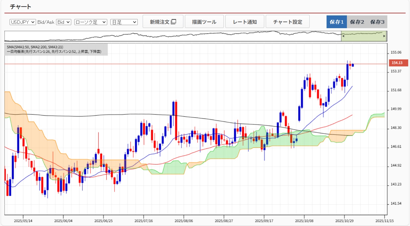Screen dimensions: 410x226
Task: Click the 2025/07/16 date axis label
Action: coord(143,221)
